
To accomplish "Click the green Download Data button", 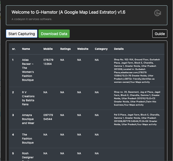I will 54,34.
